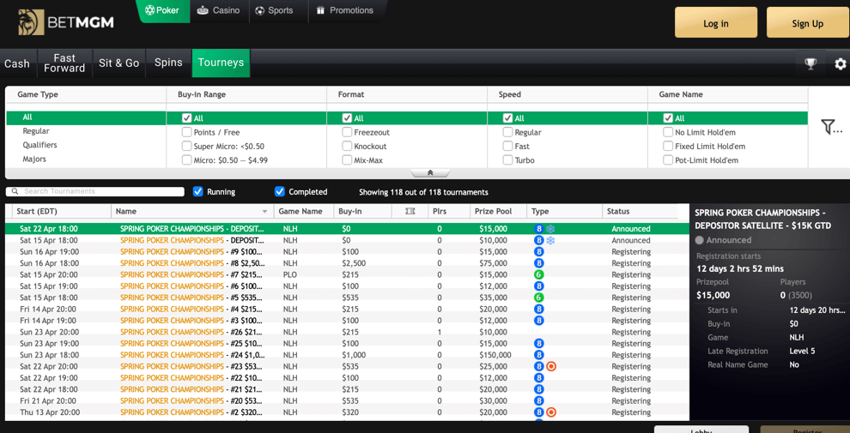
Task: Check the Turbo speed filter
Action: (507, 160)
